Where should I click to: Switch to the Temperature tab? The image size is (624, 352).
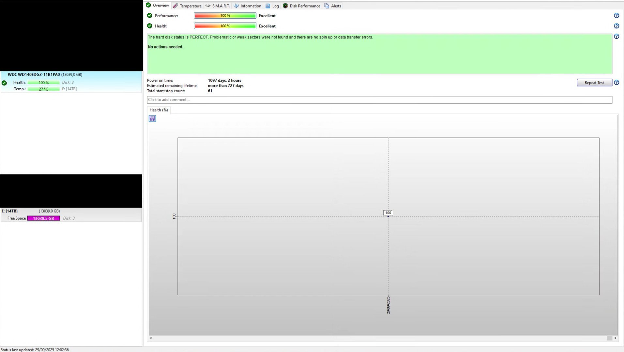[x=188, y=6]
